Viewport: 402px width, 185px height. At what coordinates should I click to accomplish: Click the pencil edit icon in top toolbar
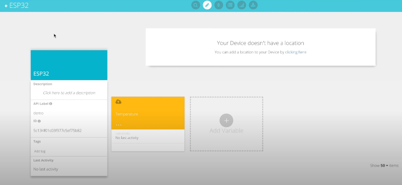pos(207,5)
